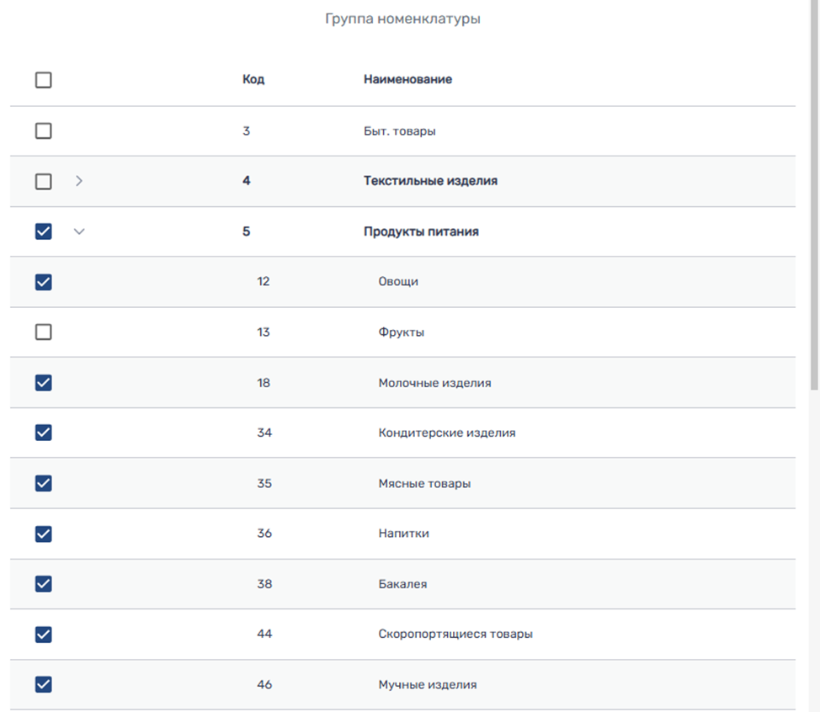
Task: Uncheck the Продукты питания checkbox
Action: click(44, 231)
